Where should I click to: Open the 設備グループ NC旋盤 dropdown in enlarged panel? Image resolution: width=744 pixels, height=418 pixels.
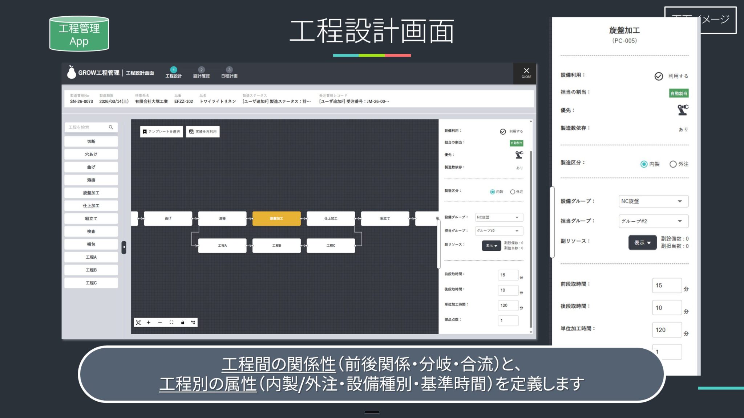pyautogui.click(x=653, y=201)
